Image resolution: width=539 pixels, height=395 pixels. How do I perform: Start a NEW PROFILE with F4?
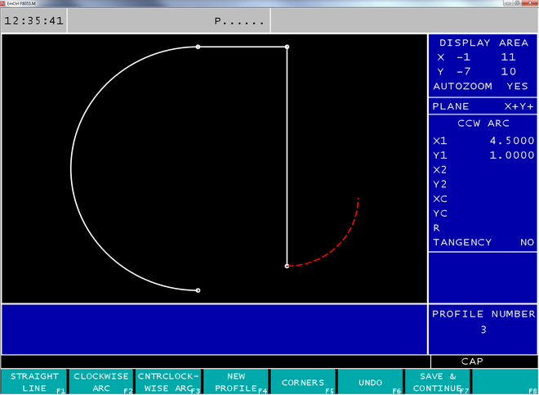tap(235, 382)
